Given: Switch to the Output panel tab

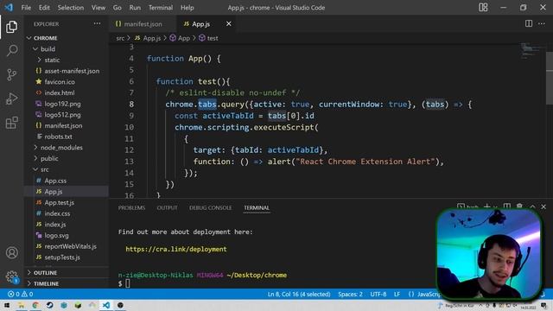Looking at the screenshot, I should point(167,207).
